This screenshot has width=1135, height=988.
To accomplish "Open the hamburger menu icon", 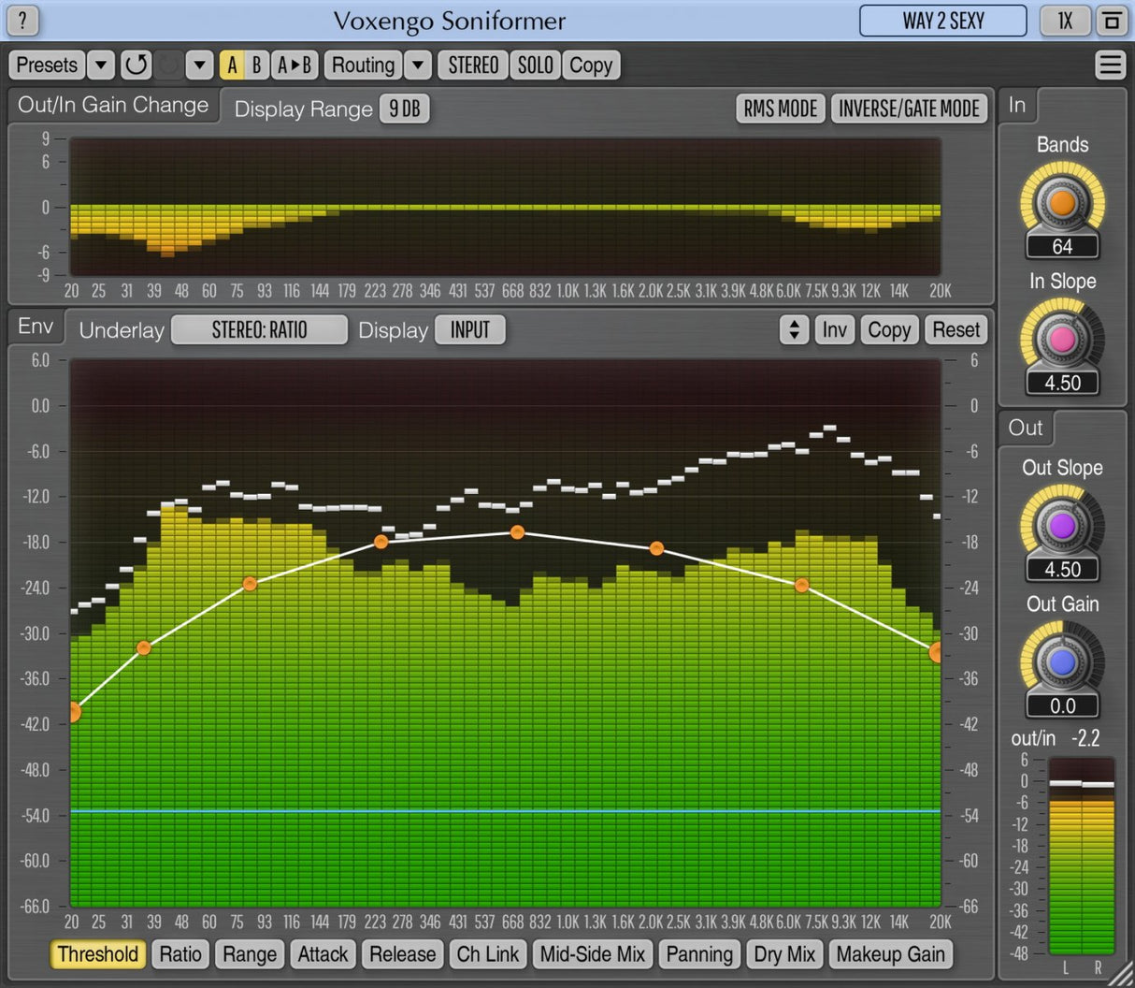I will (1110, 65).
